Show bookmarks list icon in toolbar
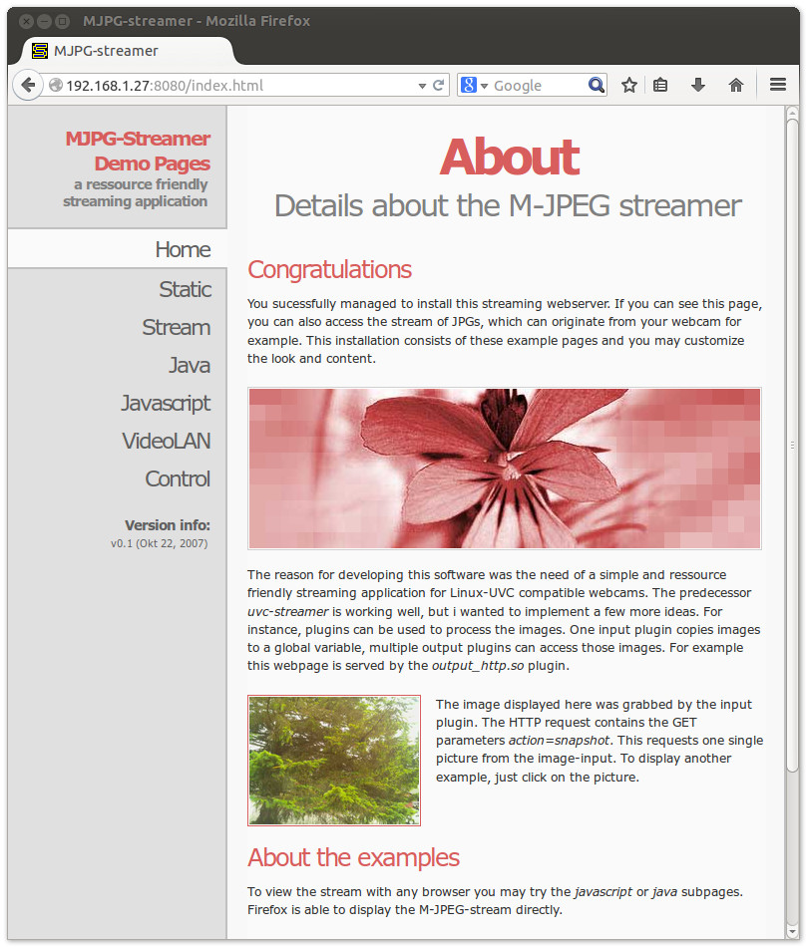 [660, 85]
